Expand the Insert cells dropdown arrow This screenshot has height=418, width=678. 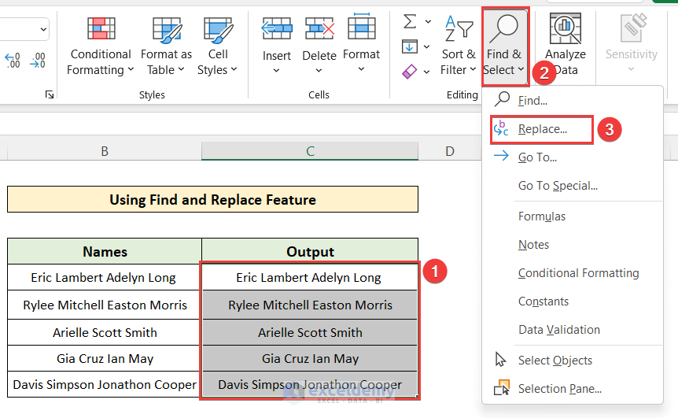tap(276, 71)
